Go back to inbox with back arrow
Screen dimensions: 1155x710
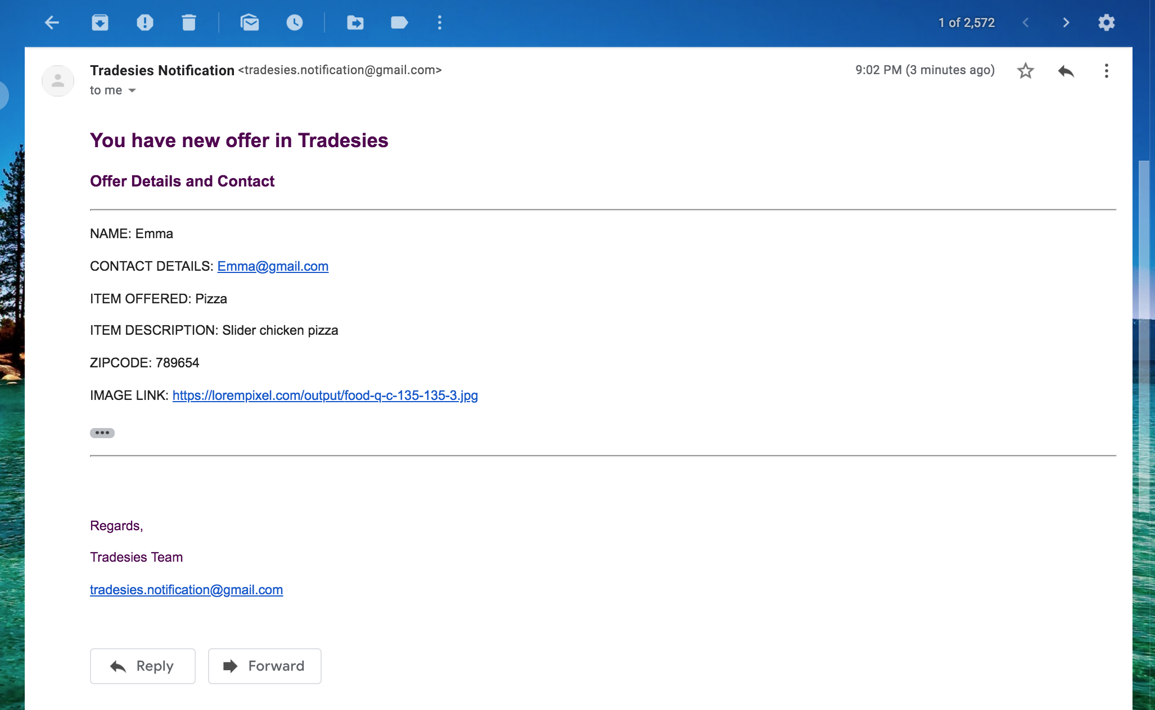[52, 22]
